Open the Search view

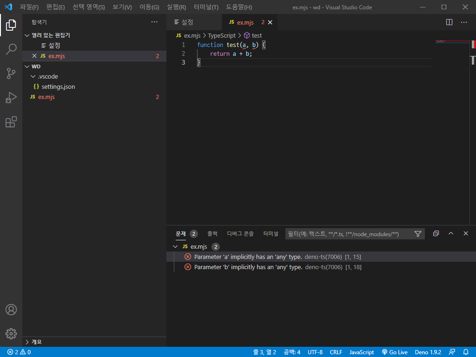11,49
